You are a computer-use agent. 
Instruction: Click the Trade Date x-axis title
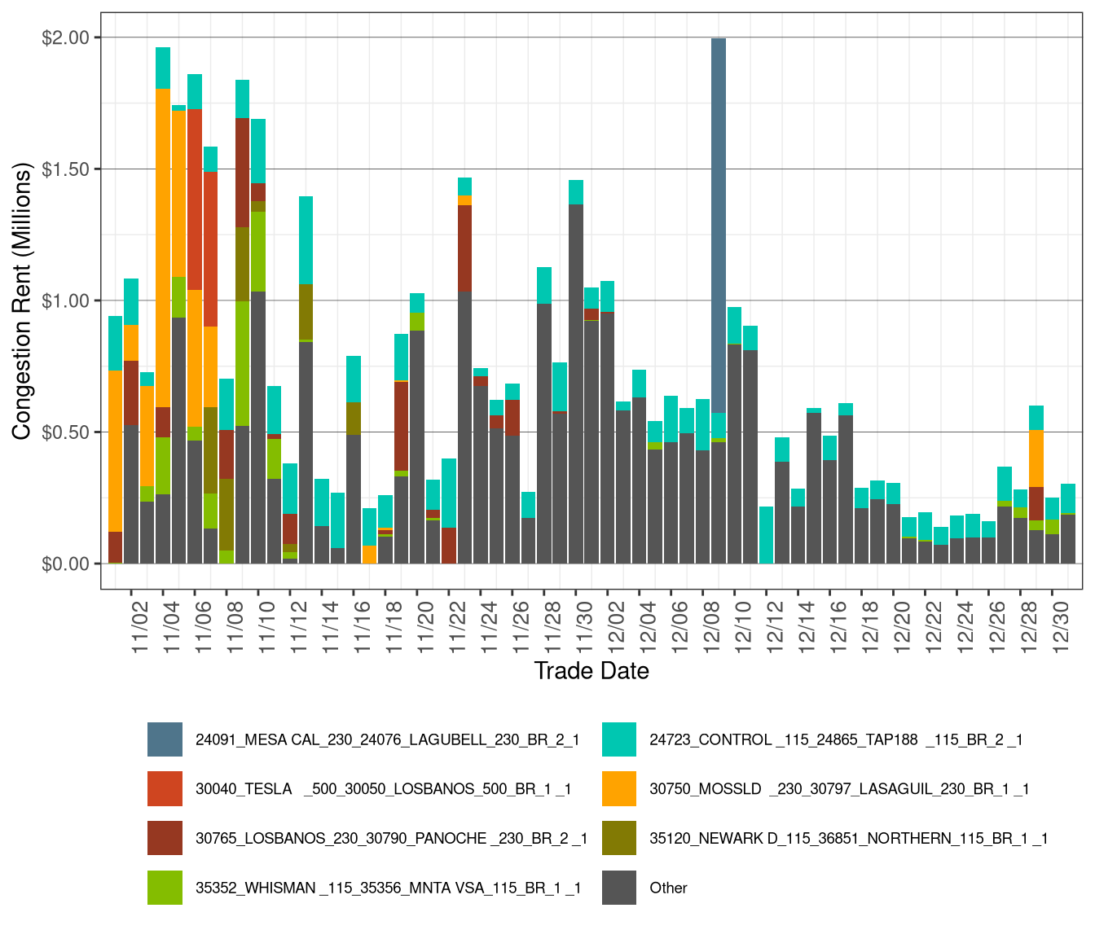click(x=591, y=671)
